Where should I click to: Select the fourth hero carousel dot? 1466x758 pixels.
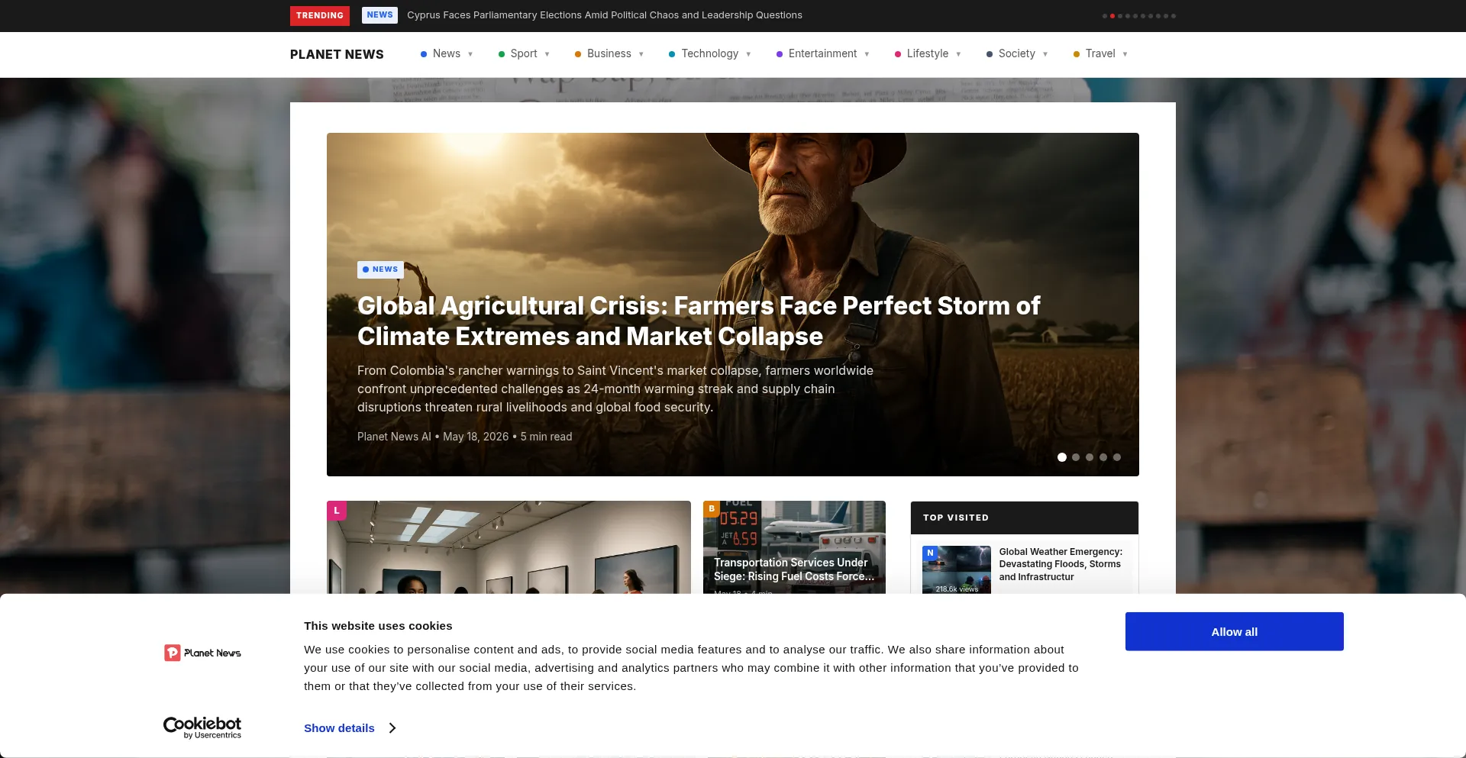coord(1103,457)
